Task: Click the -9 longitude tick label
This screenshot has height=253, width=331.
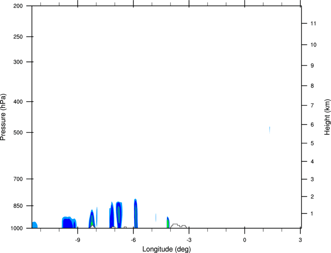Action: tap(77, 240)
